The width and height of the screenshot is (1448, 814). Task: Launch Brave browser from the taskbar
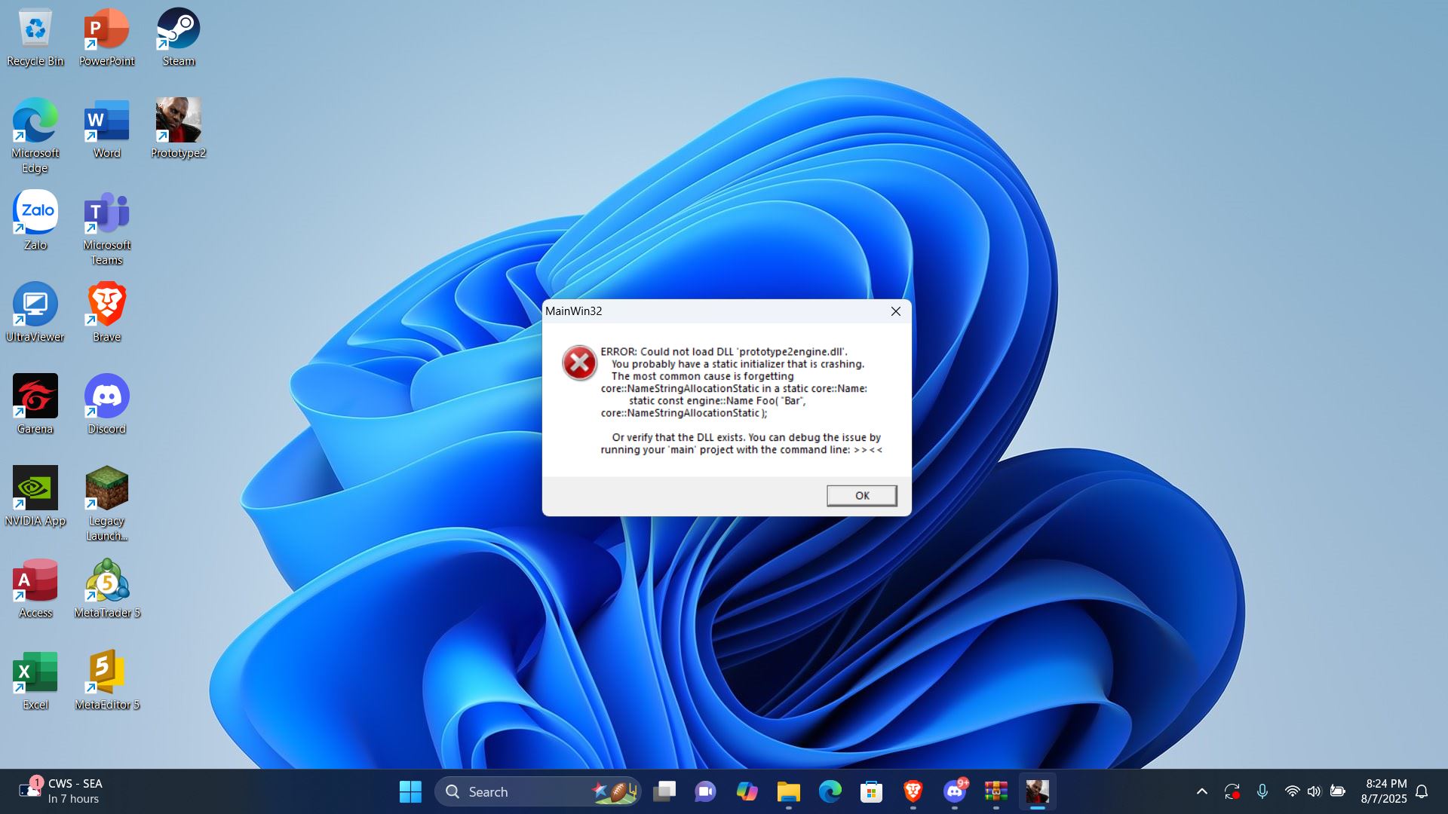(x=913, y=791)
